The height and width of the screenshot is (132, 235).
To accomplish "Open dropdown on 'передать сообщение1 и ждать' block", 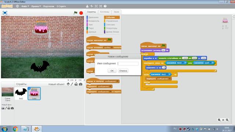I will coord(111,92).
